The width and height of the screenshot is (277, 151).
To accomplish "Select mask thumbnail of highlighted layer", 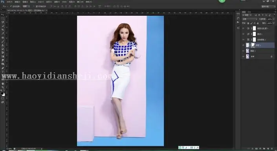I will click(x=253, y=45).
